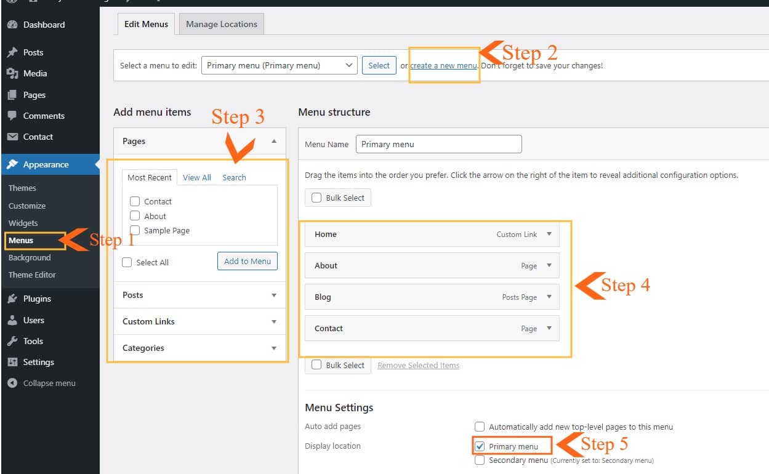This screenshot has width=769, height=474.
Task: Select the Home custom link menu item bar
Action: (432, 234)
